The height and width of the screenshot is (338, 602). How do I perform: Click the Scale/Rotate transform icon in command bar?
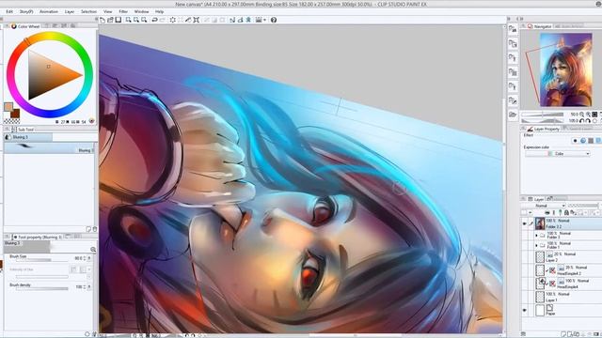pos(197,20)
